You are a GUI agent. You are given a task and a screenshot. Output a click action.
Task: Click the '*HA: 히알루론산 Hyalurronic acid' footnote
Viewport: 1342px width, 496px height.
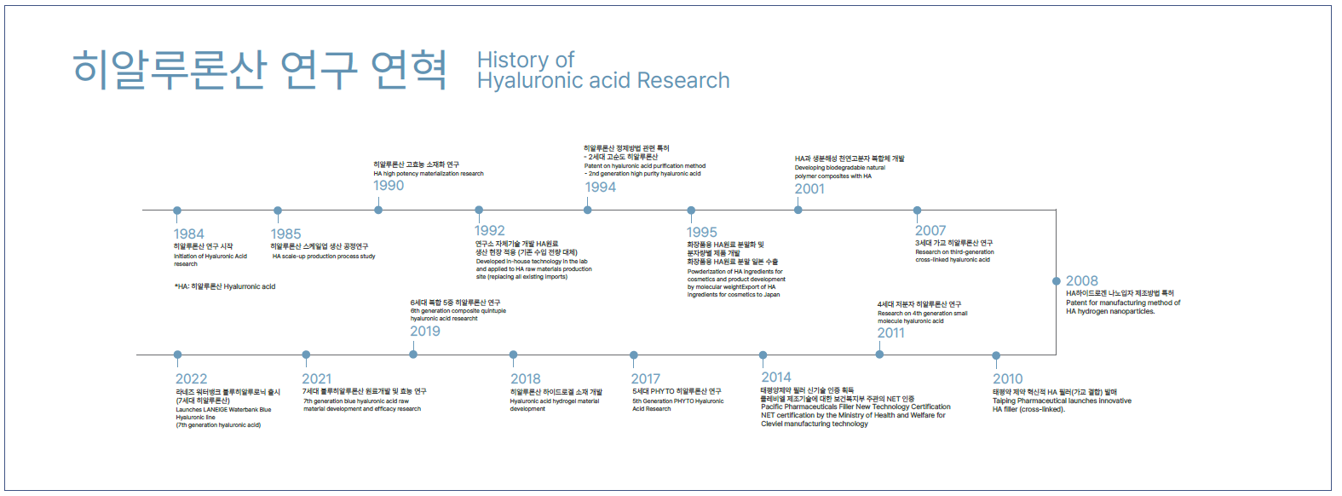[225, 287]
